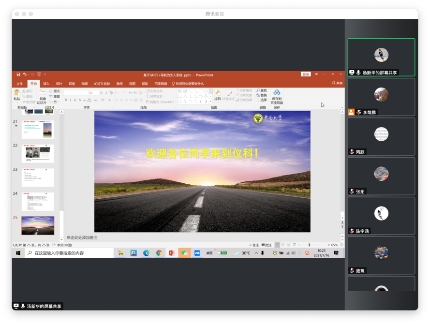The image size is (430, 325).
Task: Toggle the Comments pane in status bar
Action: [x=266, y=245]
